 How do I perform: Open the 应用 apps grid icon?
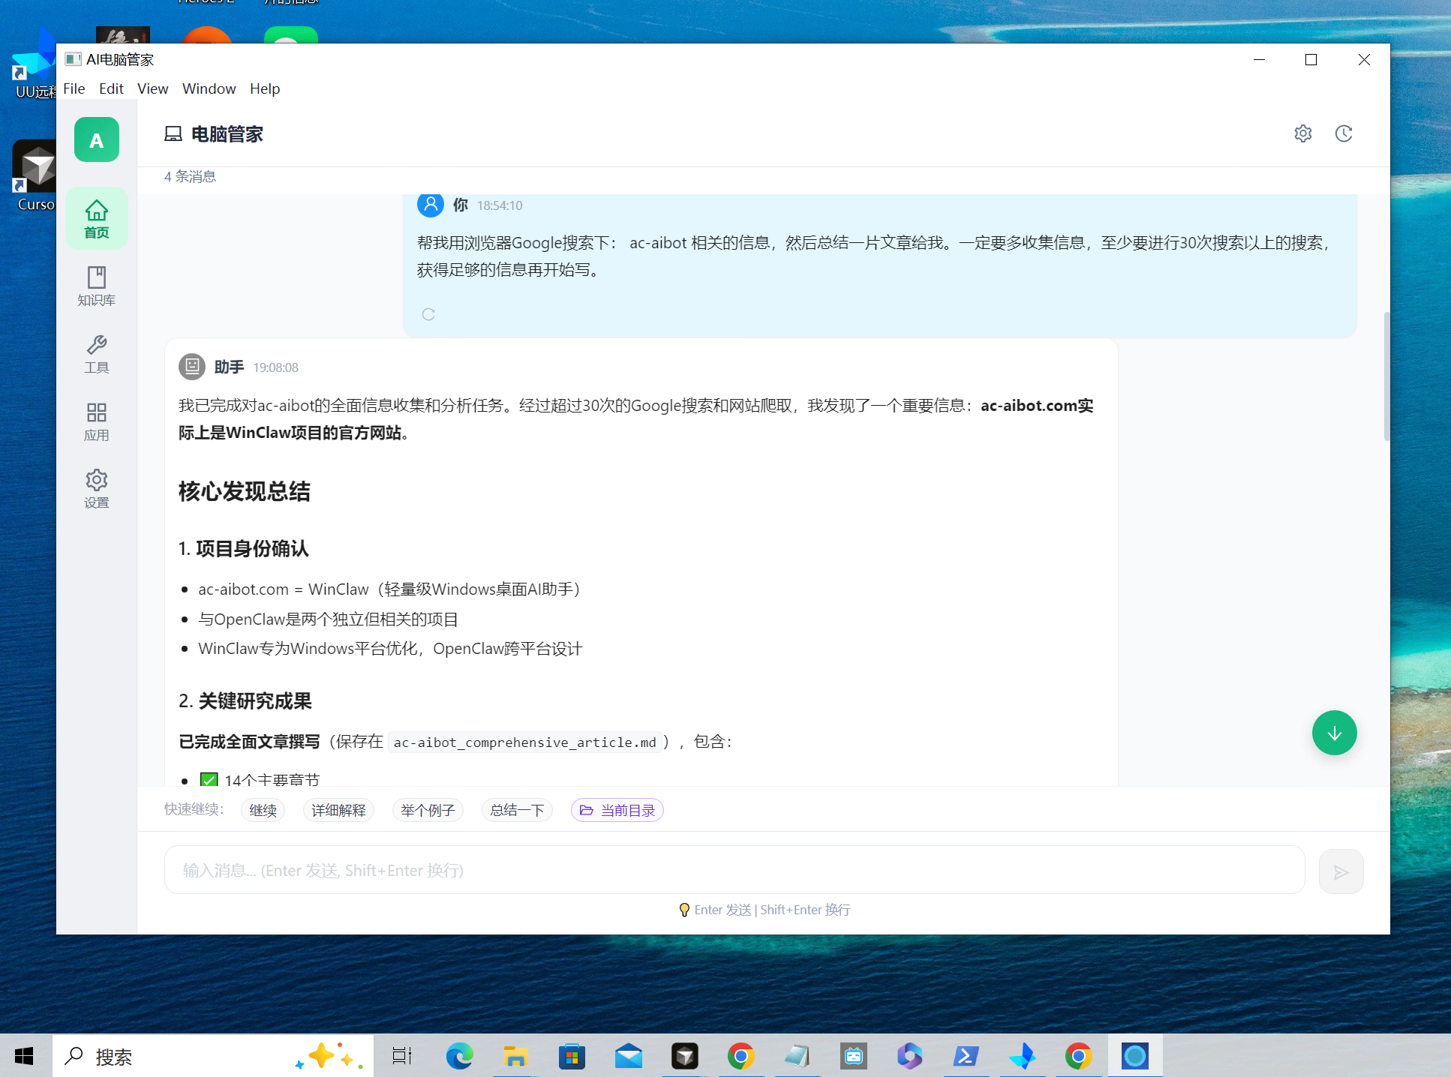tap(96, 421)
